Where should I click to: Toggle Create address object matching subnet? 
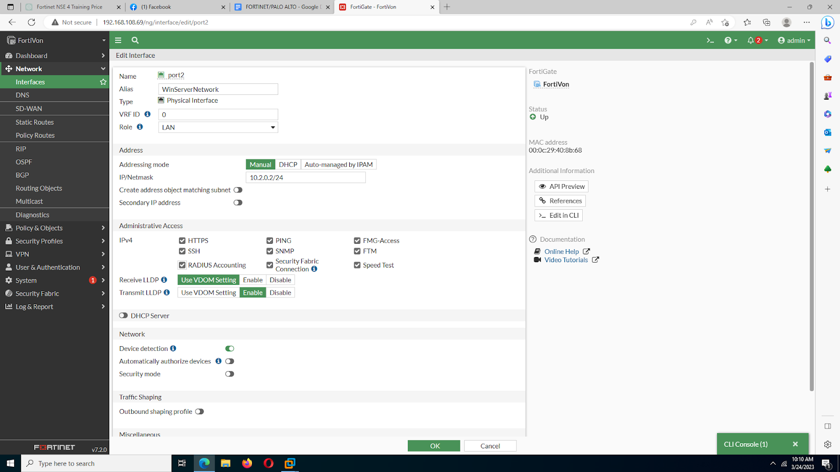click(238, 190)
